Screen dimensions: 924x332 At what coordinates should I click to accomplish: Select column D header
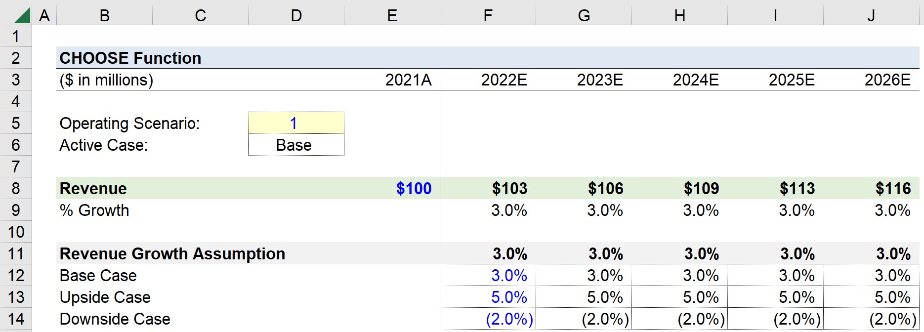[x=296, y=15]
